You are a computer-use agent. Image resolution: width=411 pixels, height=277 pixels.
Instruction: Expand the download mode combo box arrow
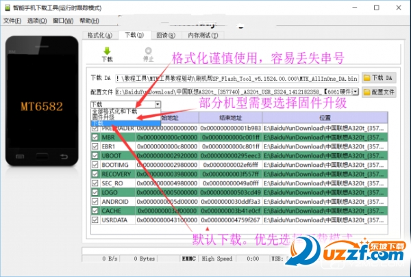point(158,104)
